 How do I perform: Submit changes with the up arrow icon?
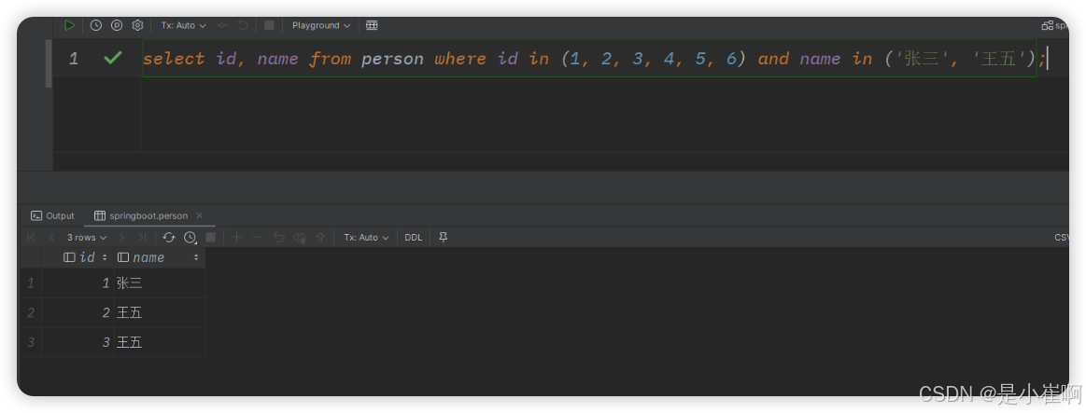[x=320, y=238]
